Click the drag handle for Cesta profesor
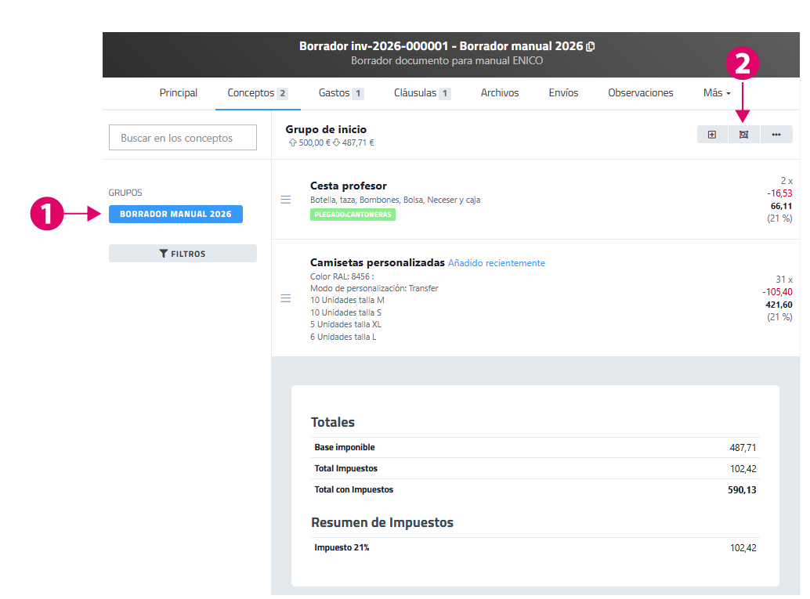Viewport: 810px width, 599px height. tap(286, 200)
